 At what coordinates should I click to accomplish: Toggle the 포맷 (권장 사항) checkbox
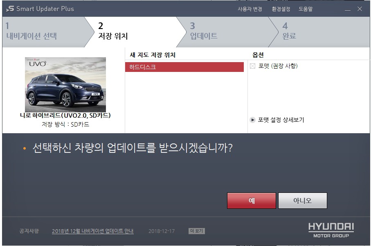(252, 66)
